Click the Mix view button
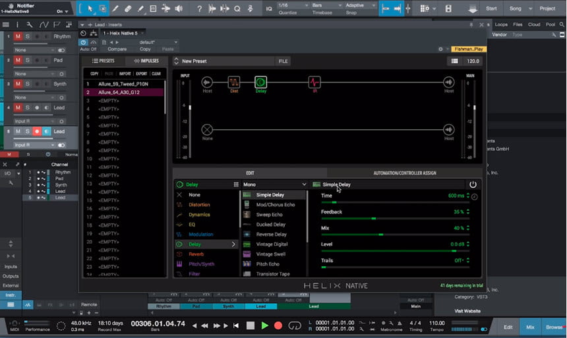The width and height of the screenshot is (567, 338). click(530, 327)
